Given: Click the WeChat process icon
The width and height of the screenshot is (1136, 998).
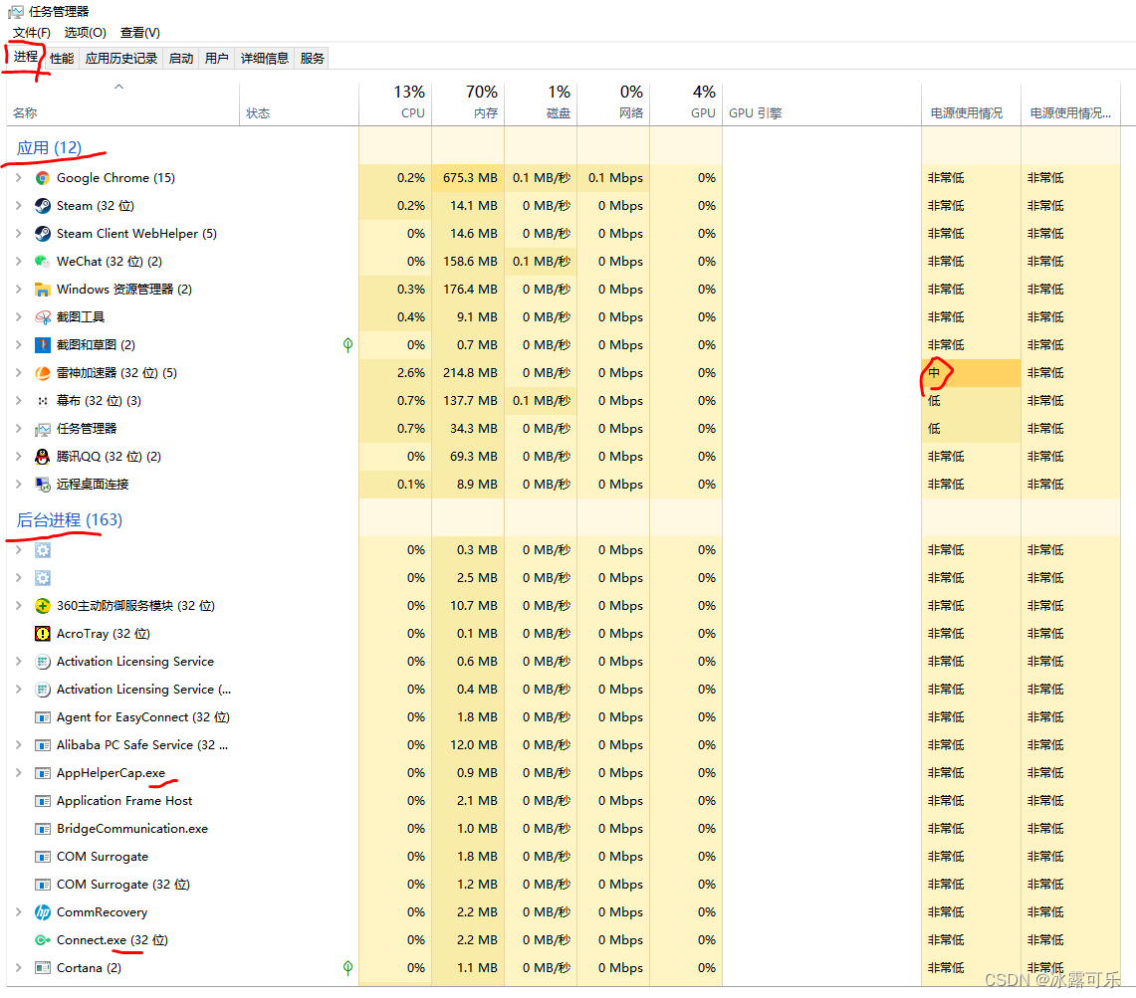Looking at the screenshot, I should tap(43, 262).
